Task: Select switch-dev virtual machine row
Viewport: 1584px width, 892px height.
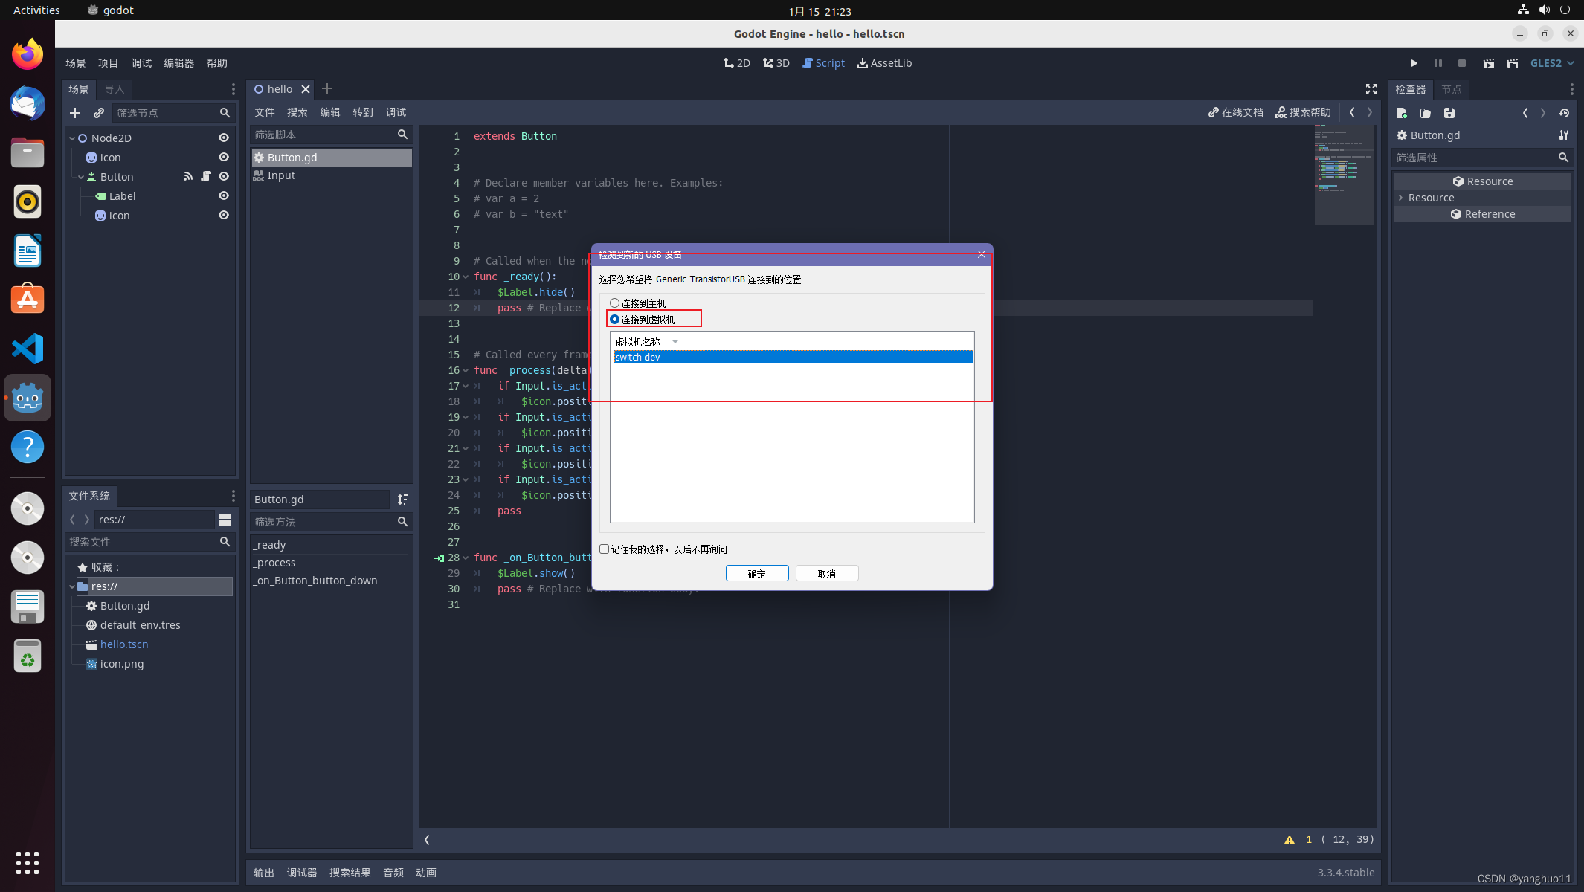Action: click(x=793, y=358)
